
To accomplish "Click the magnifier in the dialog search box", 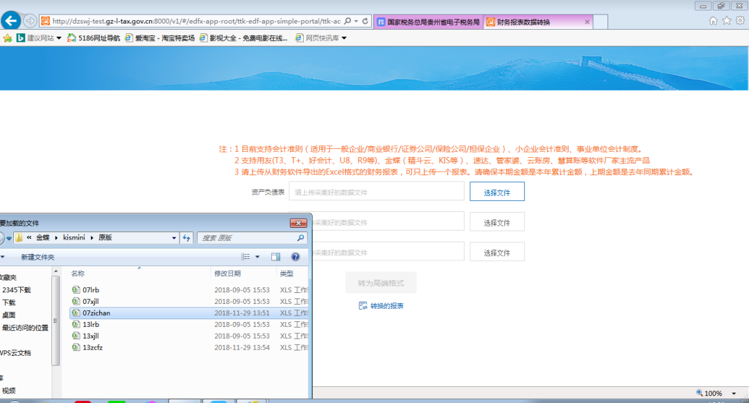I will point(300,238).
